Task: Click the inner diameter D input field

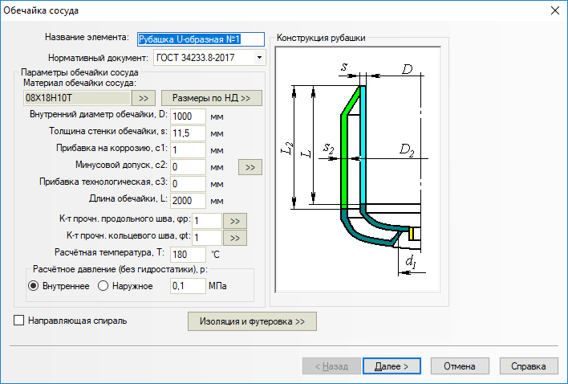Action: pos(189,116)
